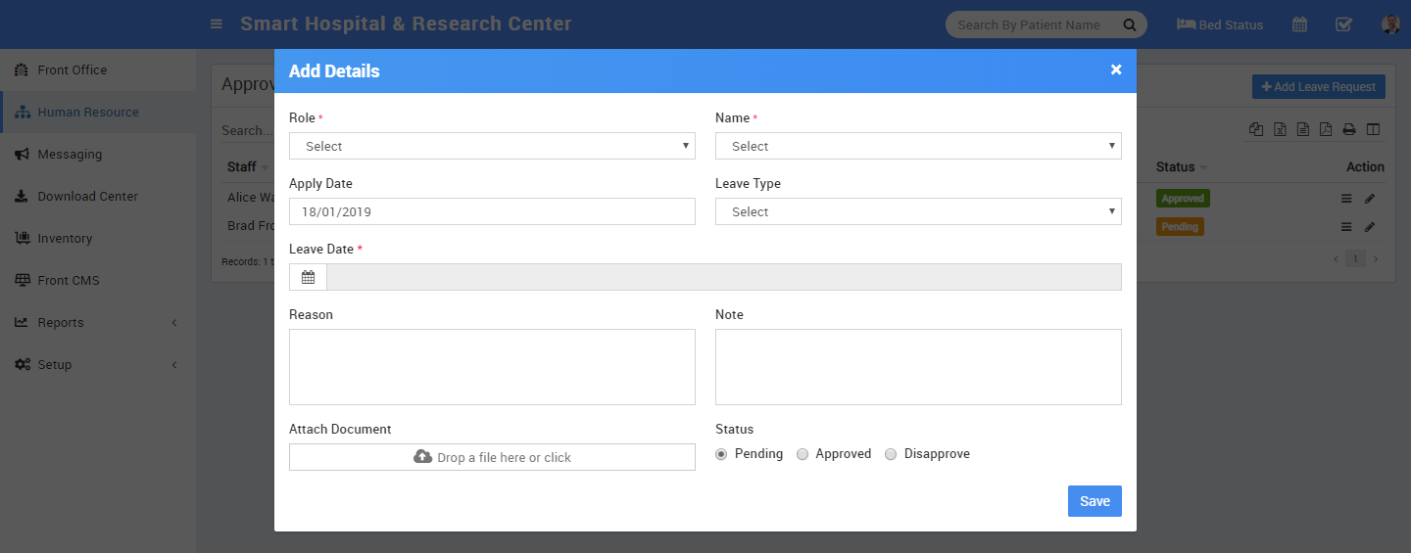The image size is (1411, 553).
Task: Click the Apply Date input field
Action: [x=492, y=211]
